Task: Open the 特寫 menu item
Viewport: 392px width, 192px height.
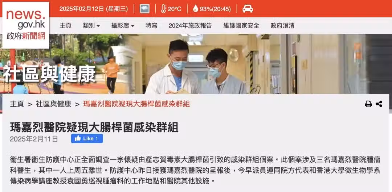Action: click(151, 25)
